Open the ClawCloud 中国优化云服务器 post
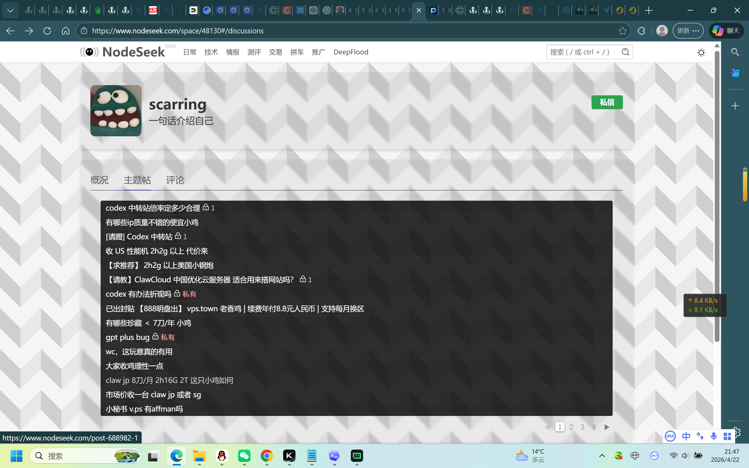The height and width of the screenshot is (468, 749). pos(200,280)
